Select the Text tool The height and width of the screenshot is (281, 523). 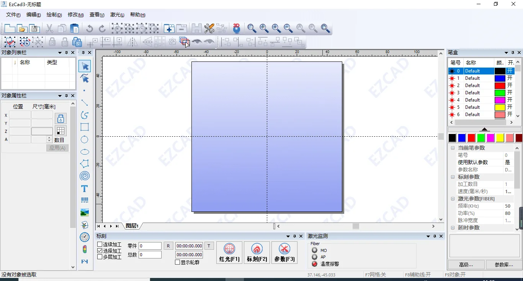[x=85, y=189]
